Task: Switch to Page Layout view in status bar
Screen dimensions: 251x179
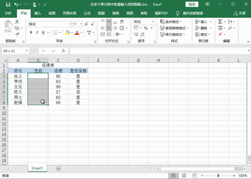Action: (184, 175)
